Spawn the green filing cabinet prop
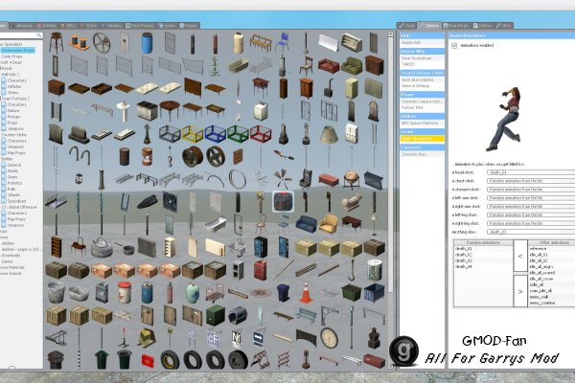Viewport: 575px width, 383px height. tap(216, 315)
